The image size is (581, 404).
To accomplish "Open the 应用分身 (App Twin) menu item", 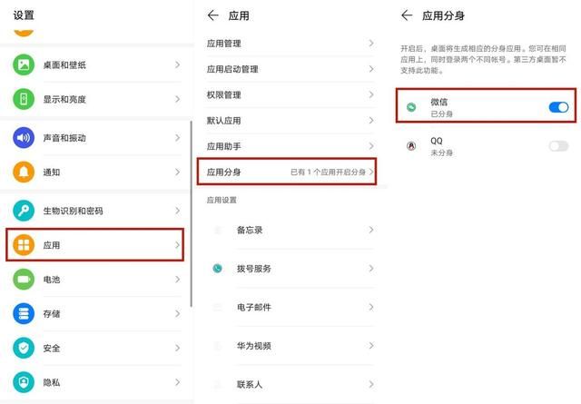I will [x=287, y=172].
